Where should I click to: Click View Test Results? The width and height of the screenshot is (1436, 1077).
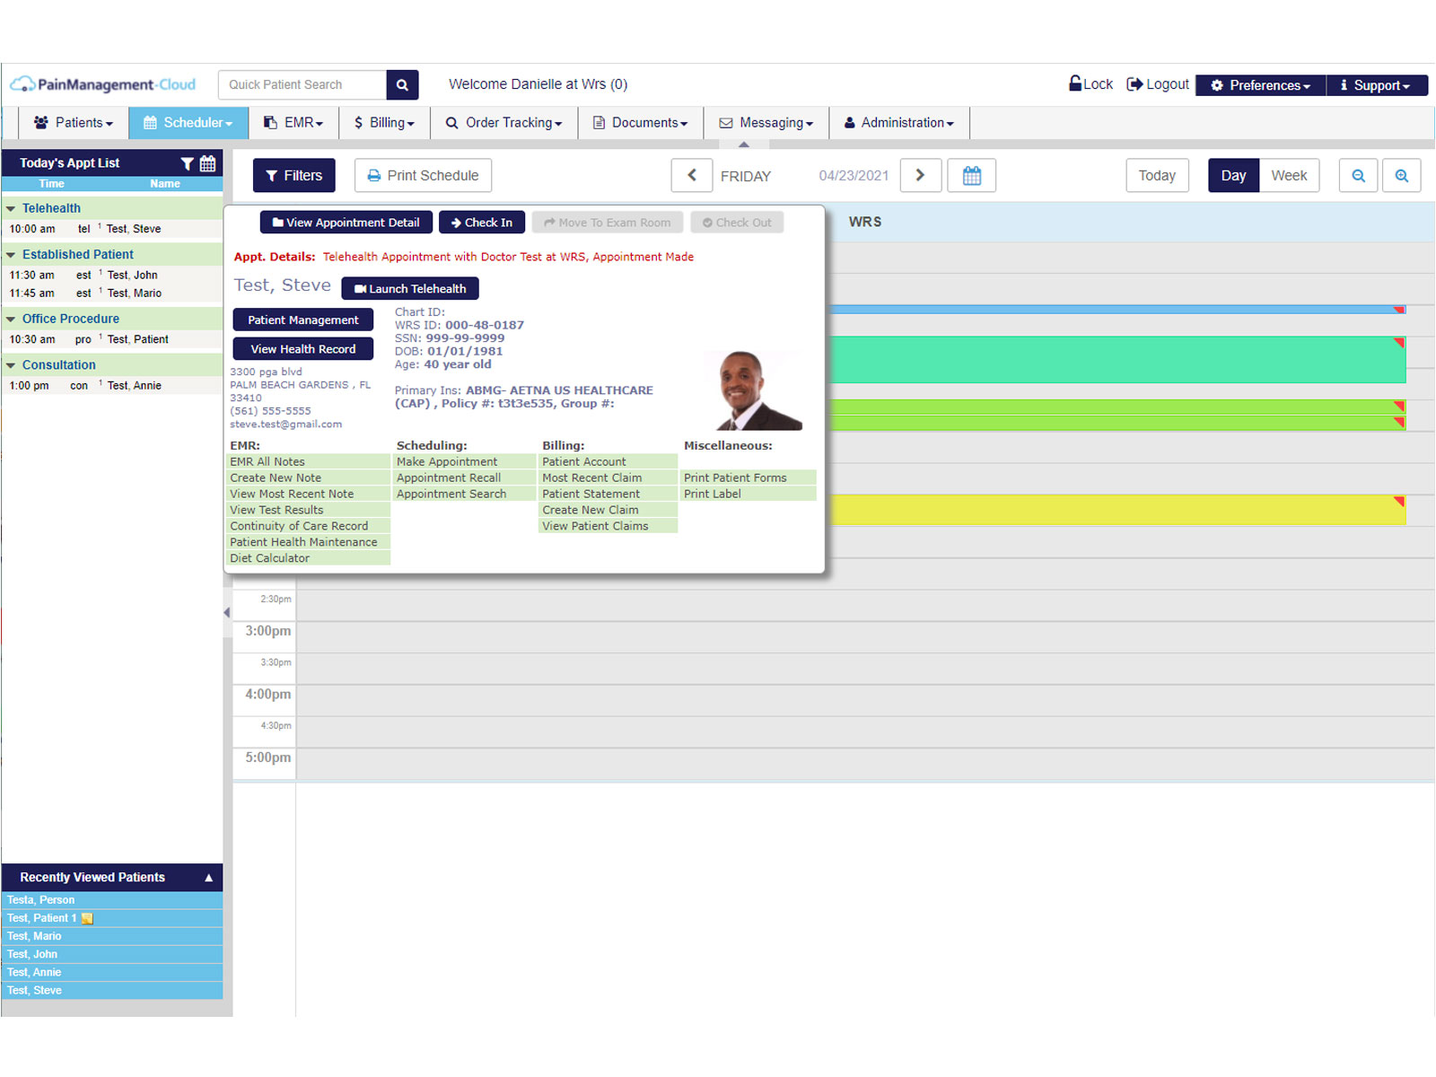(x=276, y=511)
